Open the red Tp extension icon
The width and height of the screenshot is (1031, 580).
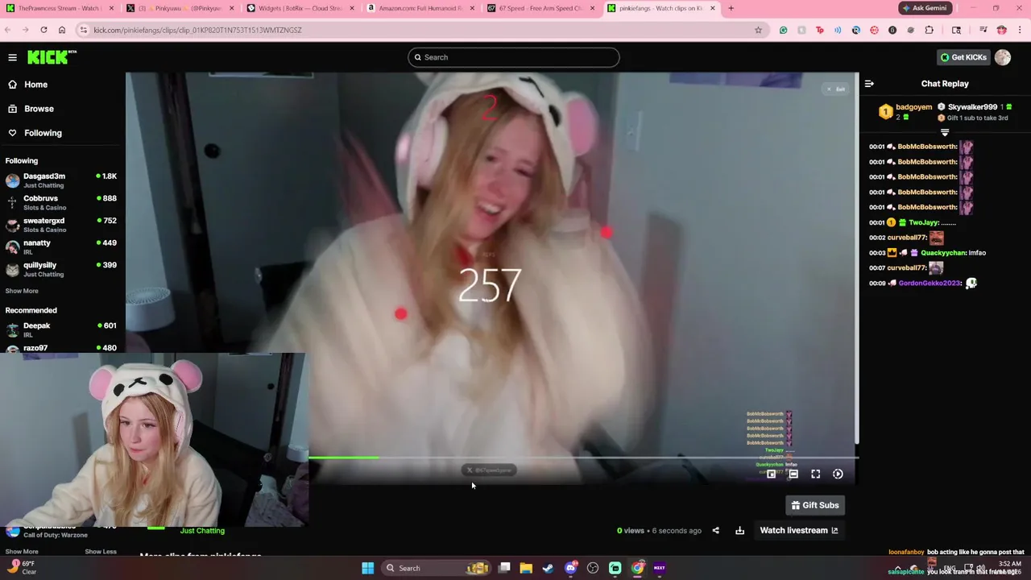819,30
